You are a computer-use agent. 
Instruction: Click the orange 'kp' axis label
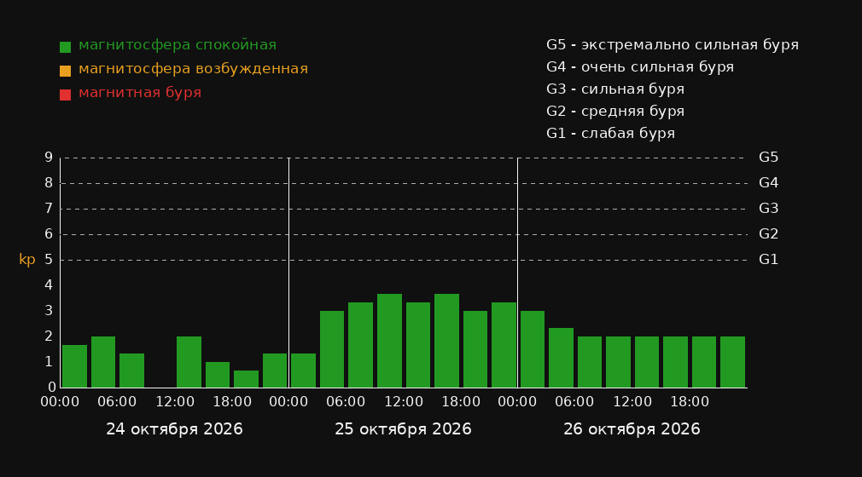27,259
